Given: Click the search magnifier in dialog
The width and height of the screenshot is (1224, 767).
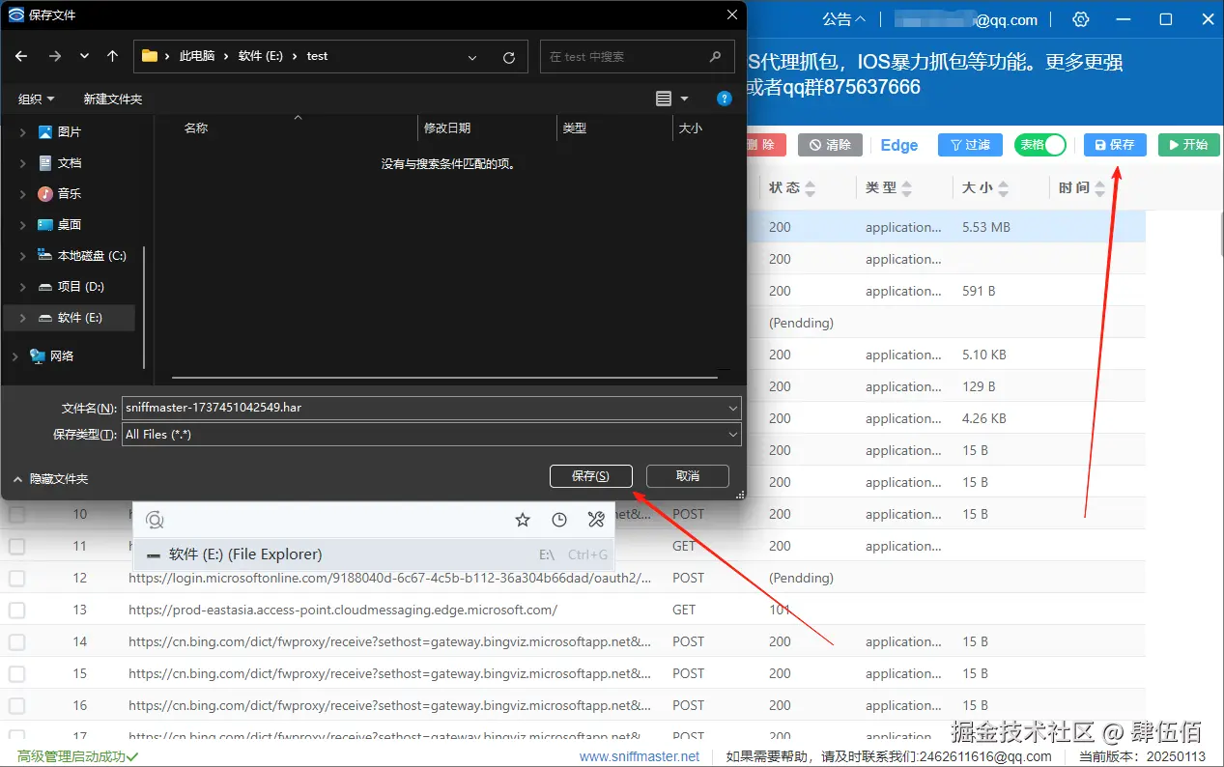Looking at the screenshot, I should (715, 56).
